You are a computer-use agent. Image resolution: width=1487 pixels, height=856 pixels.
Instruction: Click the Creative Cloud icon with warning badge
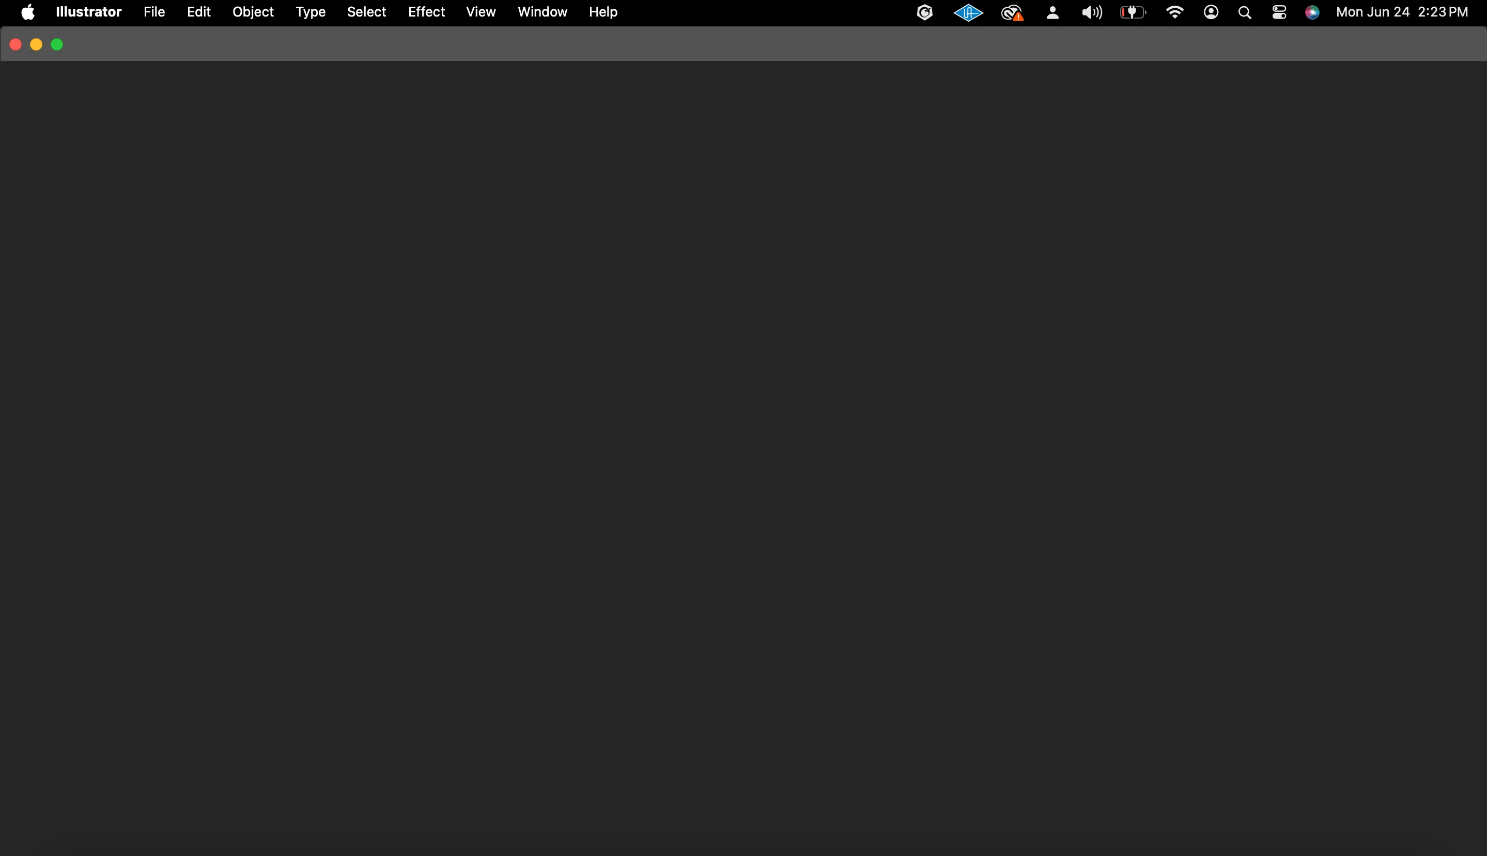click(1012, 12)
